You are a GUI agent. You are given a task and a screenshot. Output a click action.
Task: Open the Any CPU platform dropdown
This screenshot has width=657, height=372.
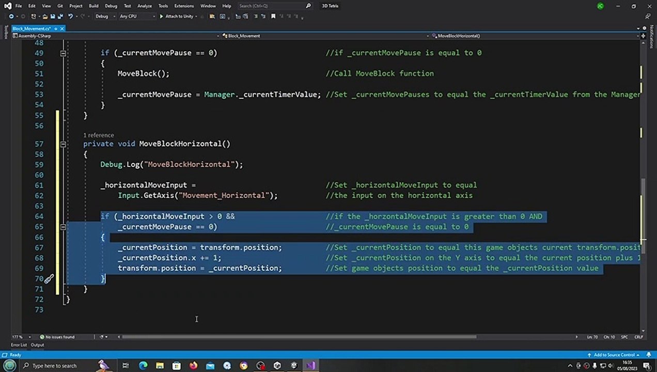click(x=137, y=16)
